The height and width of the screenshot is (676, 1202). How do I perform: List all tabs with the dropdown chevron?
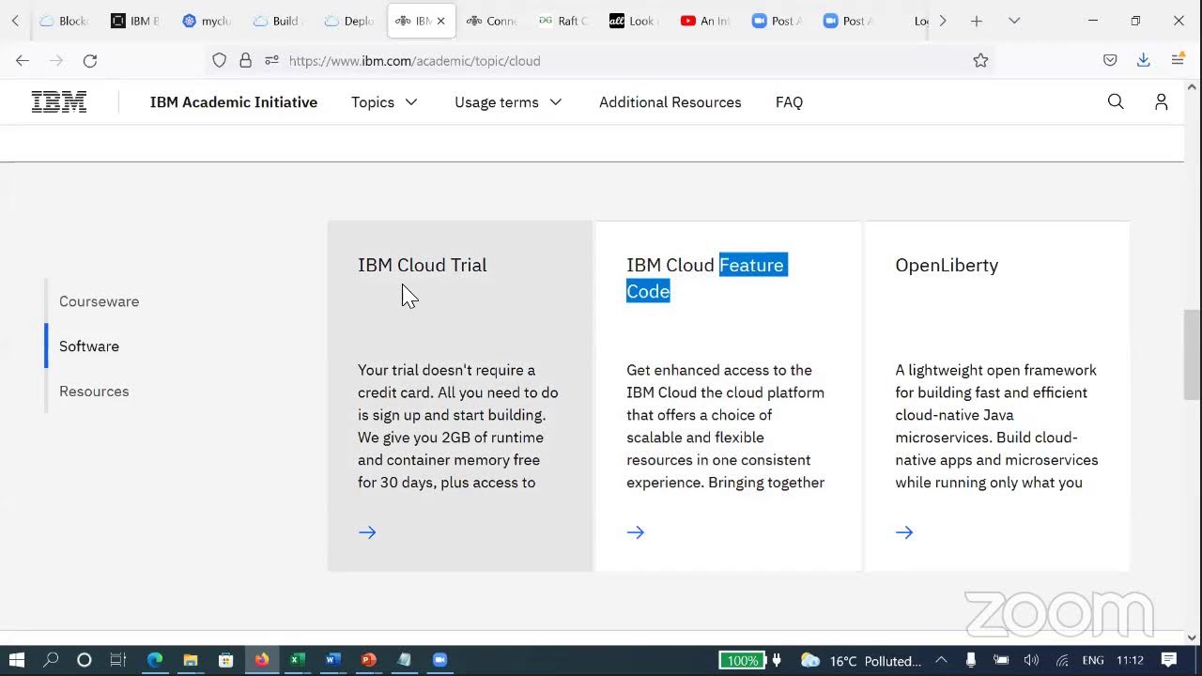point(1014,21)
